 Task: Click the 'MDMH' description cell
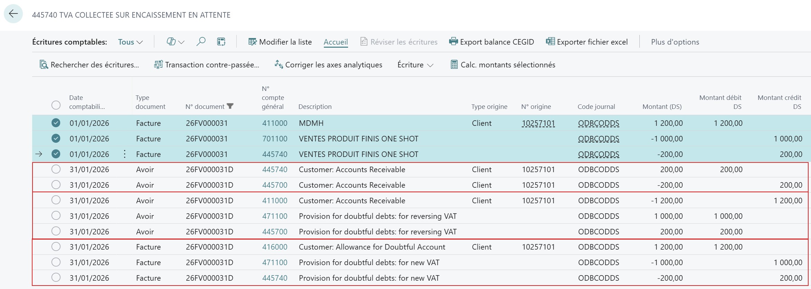pos(311,123)
